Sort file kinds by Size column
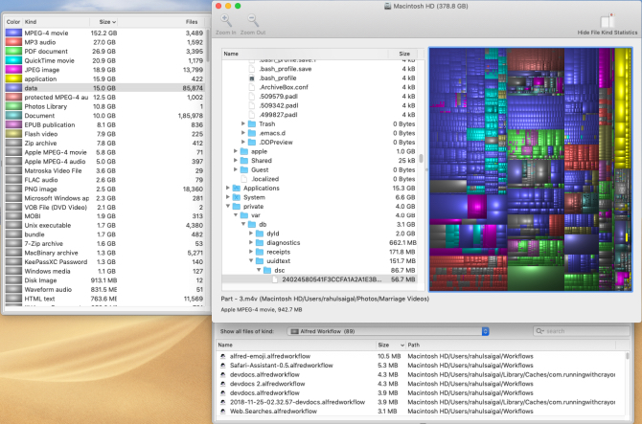Viewport: 642px width, 424px height. pos(105,20)
